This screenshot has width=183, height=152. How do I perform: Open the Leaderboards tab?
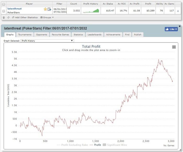coord(95,35)
